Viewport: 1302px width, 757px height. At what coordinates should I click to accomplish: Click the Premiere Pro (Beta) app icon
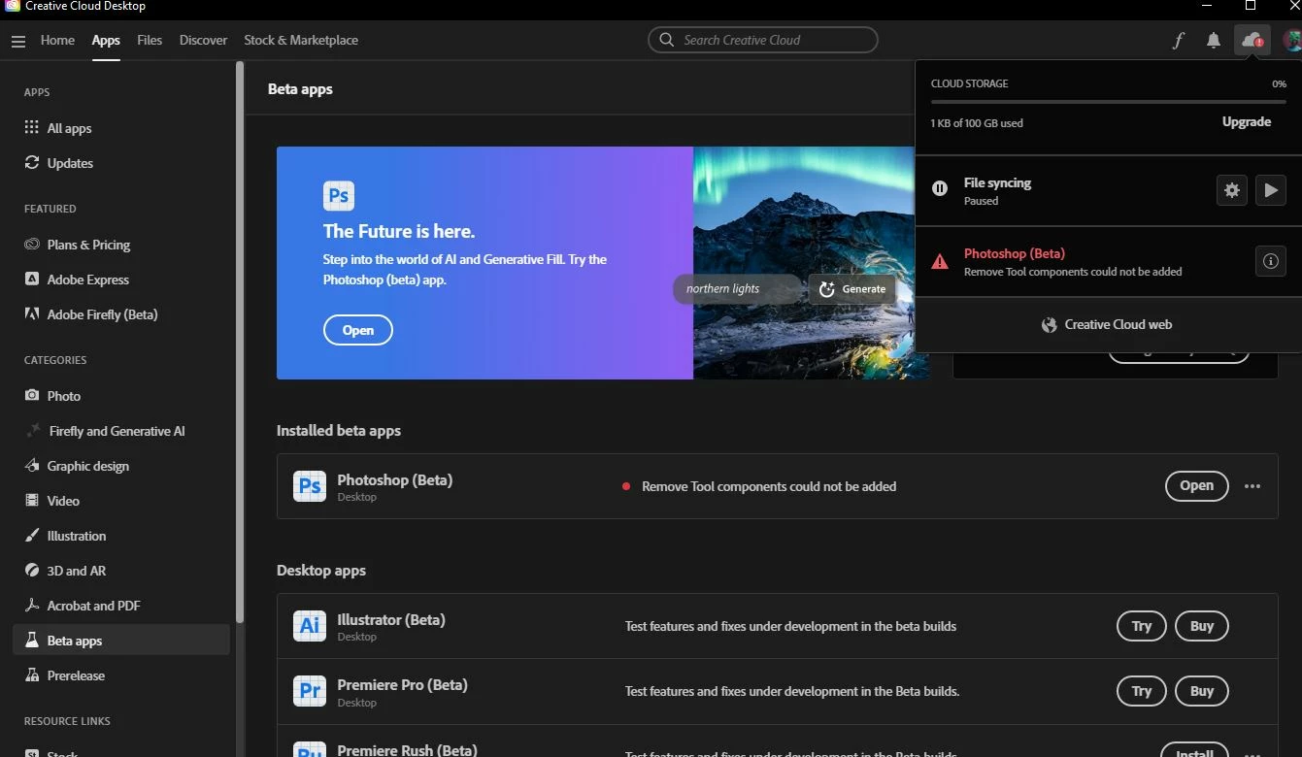[x=310, y=691]
